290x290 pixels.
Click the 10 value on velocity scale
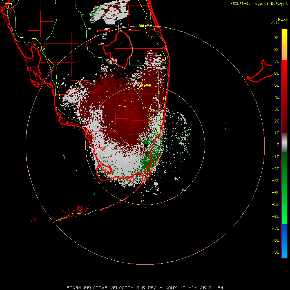click(x=277, y=133)
